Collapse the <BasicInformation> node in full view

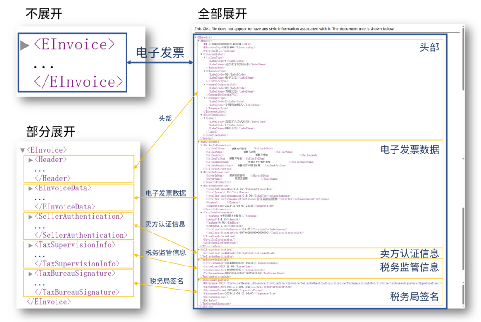[x=201, y=185]
